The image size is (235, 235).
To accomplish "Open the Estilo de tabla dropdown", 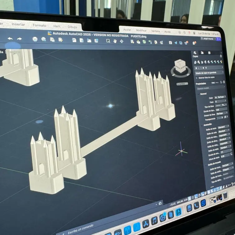I will 226,148.
